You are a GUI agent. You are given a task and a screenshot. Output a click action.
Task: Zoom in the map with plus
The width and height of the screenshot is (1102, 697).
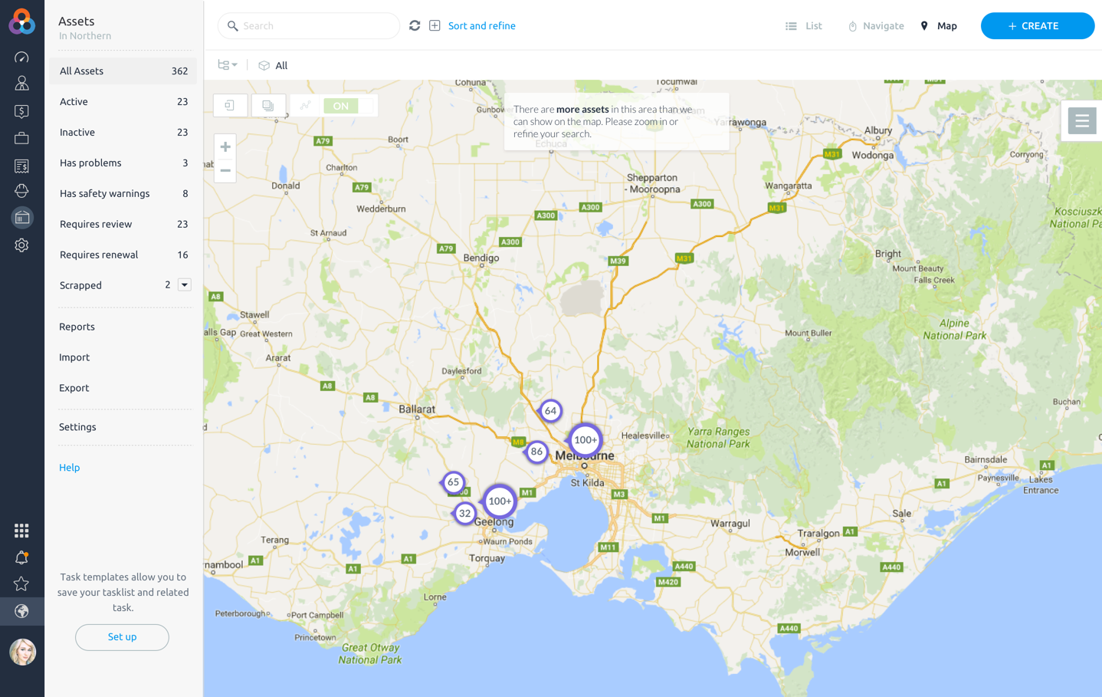225,147
